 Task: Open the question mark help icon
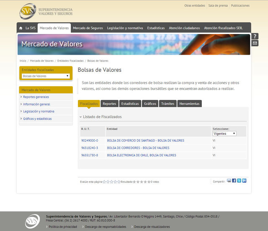tap(255, 36)
